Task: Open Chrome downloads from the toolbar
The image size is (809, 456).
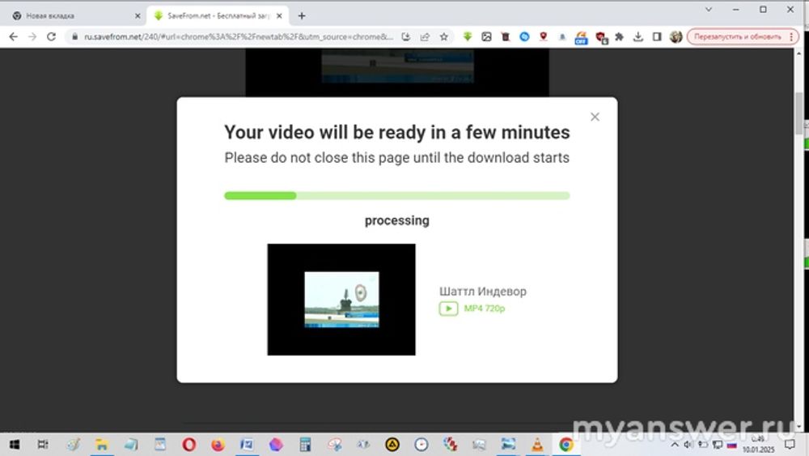Action: [638, 36]
